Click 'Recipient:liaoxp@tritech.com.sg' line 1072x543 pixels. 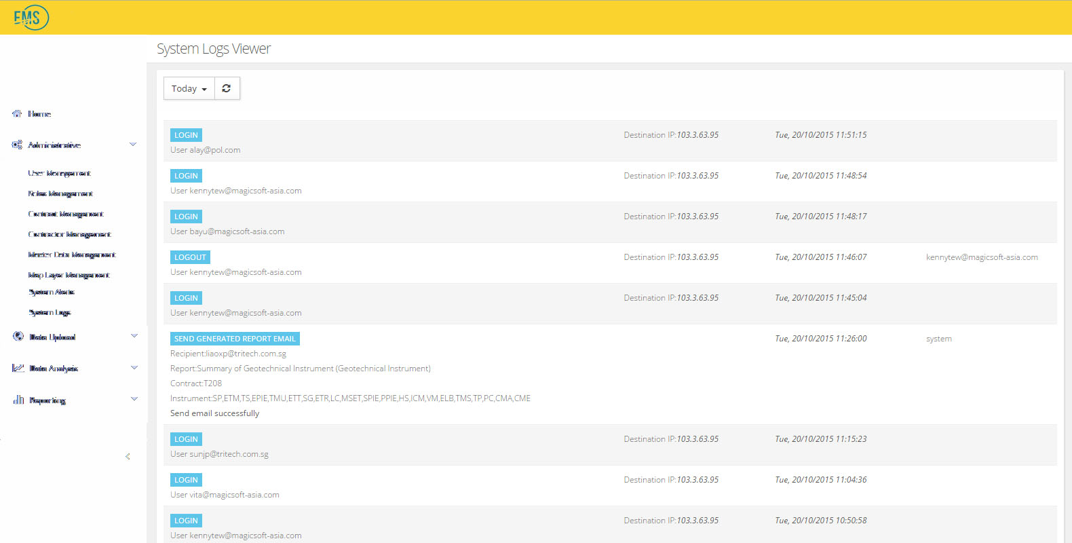point(228,354)
